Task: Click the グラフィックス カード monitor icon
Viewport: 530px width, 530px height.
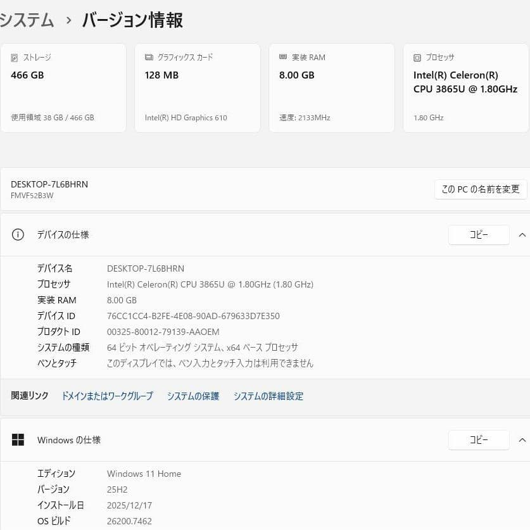Action: (148, 57)
